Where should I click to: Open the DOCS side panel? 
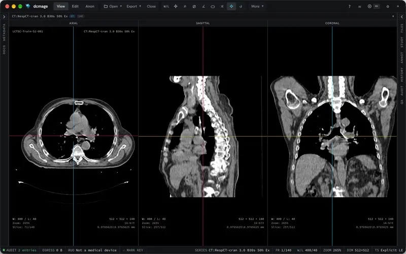pyautogui.click(x=4, y=49)
